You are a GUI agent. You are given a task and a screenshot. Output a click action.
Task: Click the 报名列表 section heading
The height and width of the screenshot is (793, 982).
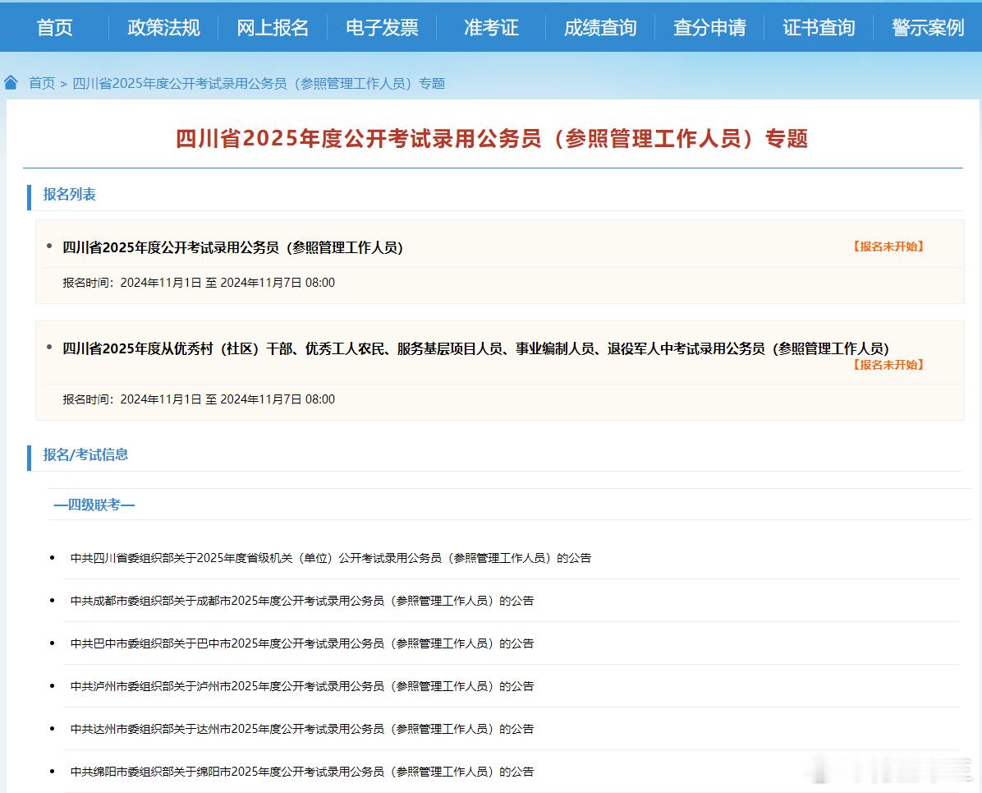coord(70,194)
